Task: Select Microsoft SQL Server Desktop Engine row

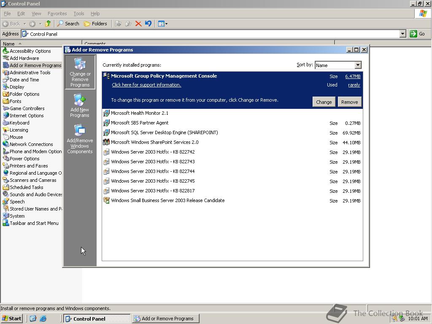Action: click(x=232, y=132)
